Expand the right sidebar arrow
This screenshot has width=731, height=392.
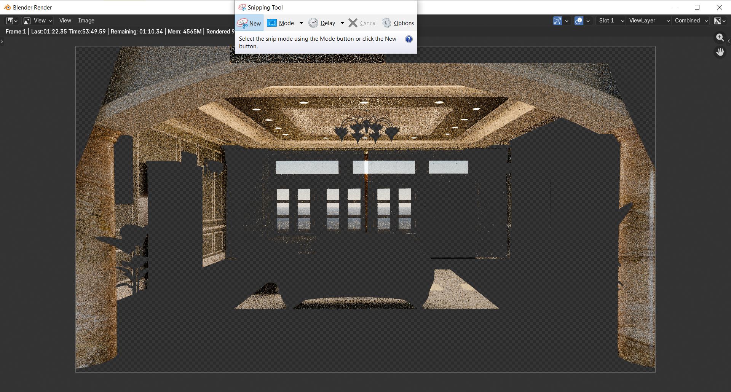[x=728, y=41]
